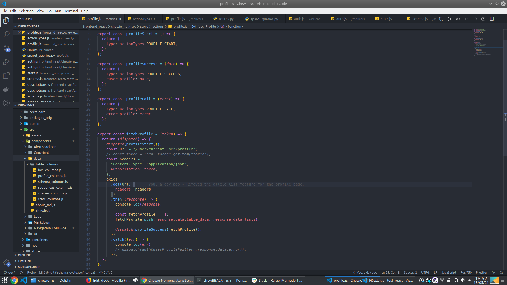Click the Split Editor icon

492,19
